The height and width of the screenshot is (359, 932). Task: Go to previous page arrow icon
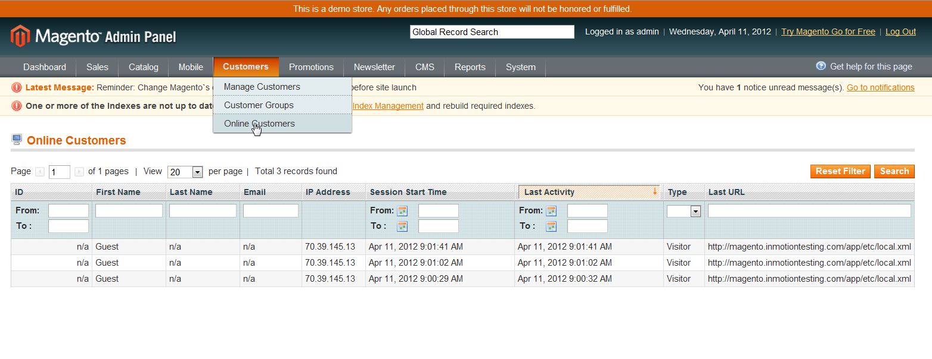[40, 171]
